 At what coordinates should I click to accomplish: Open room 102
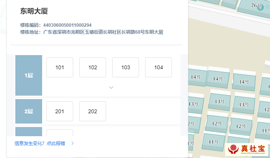[x=93, y=67]
